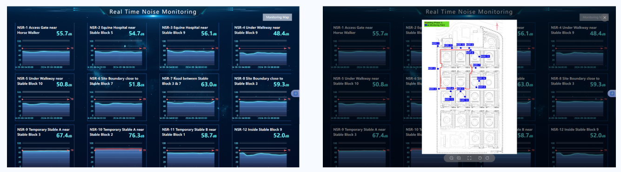The width and height of the screenshot is (621, 172).
Task: Open the Monitoring Map in undimmed dashboard
Action: (277, 17)
